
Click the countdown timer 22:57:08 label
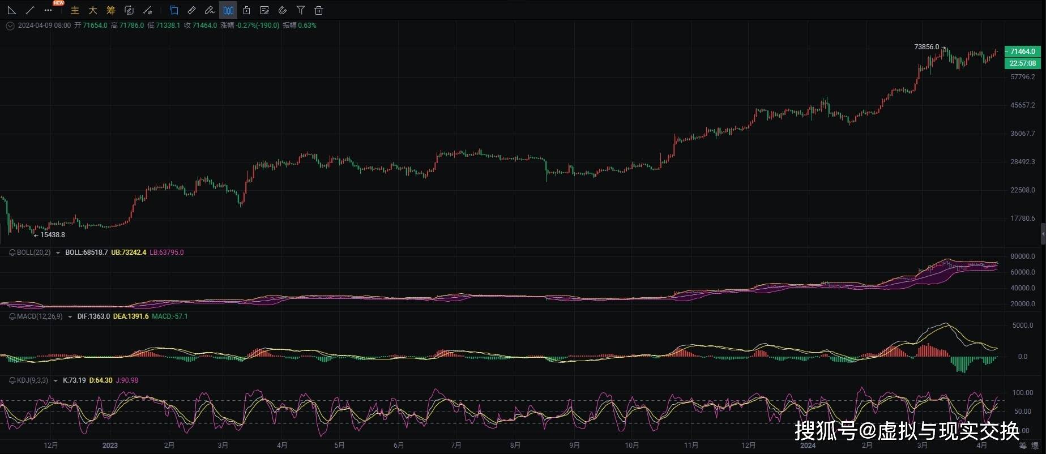pyautogui.click(x=1022, y=63)
